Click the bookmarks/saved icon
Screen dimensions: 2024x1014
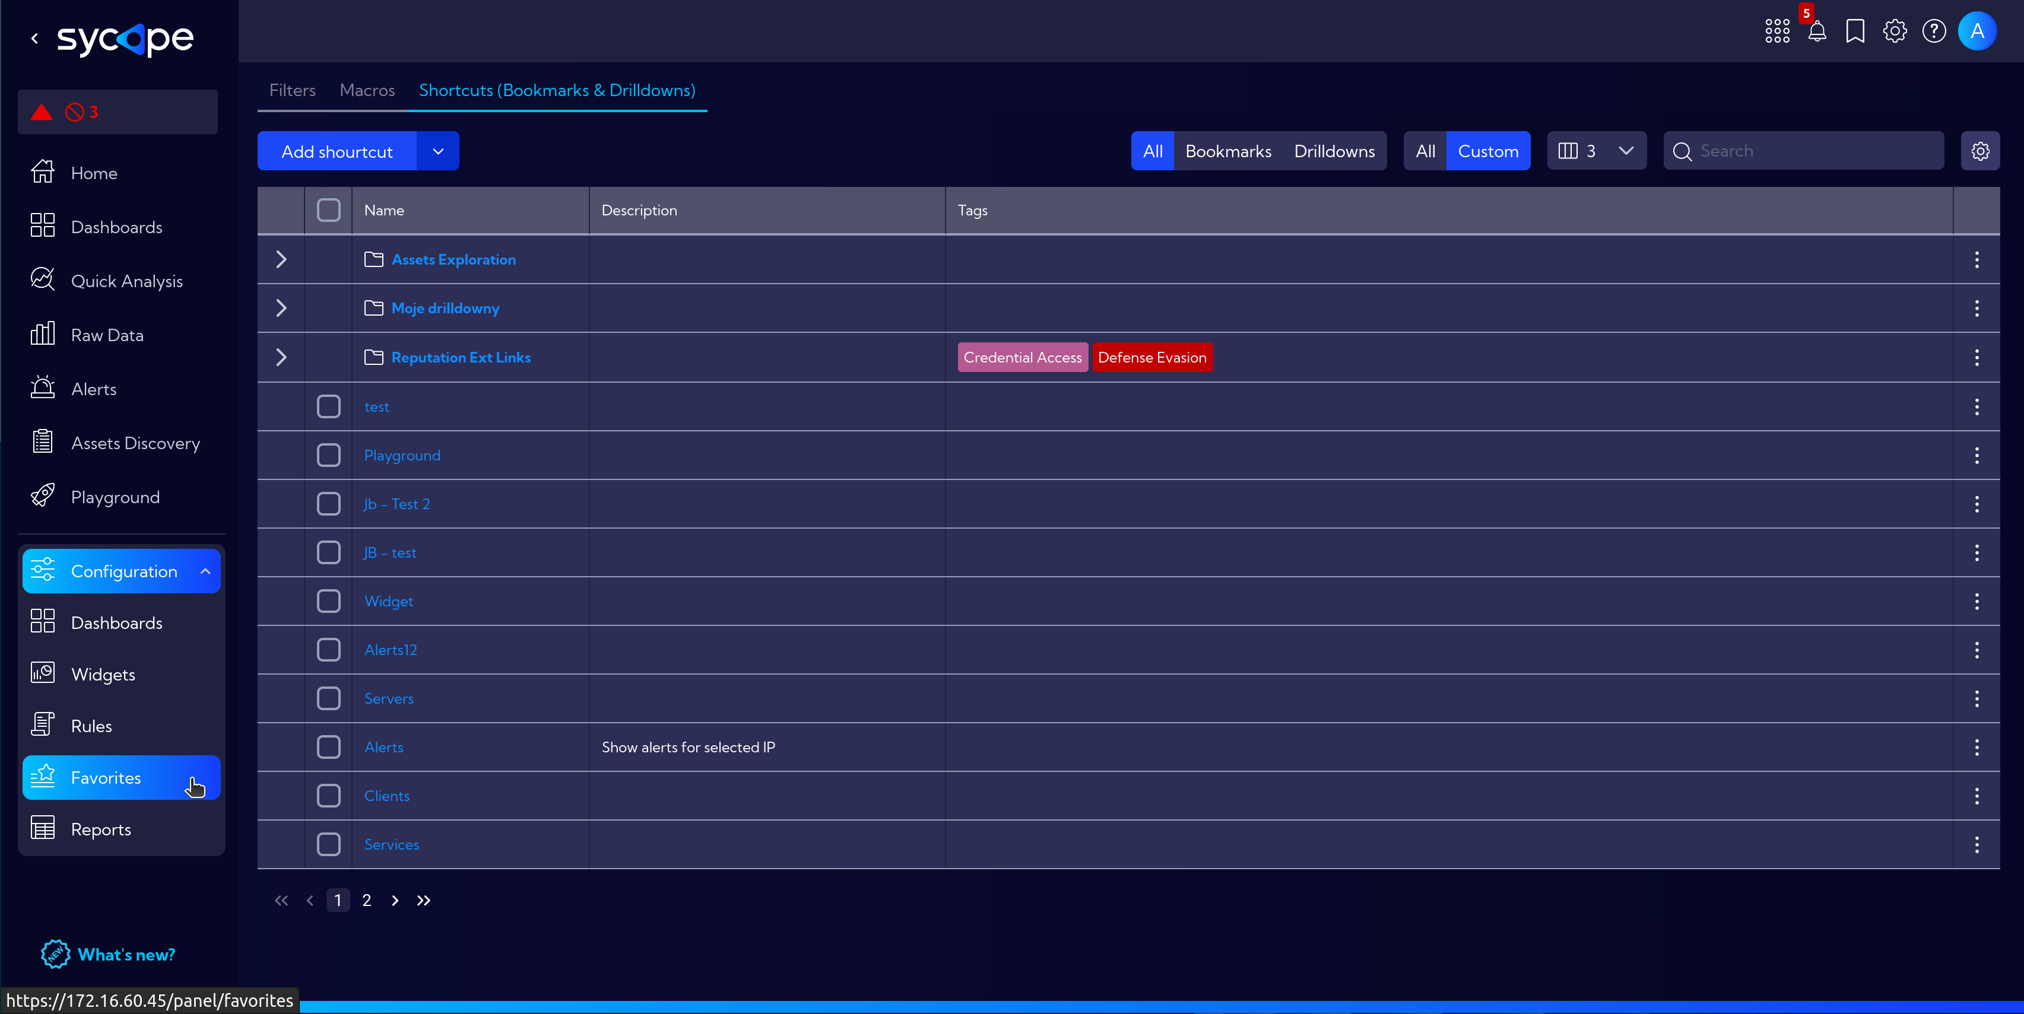coord(1855,30)
